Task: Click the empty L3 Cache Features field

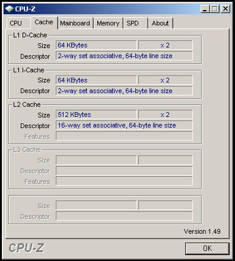Action: coord(124,181)
